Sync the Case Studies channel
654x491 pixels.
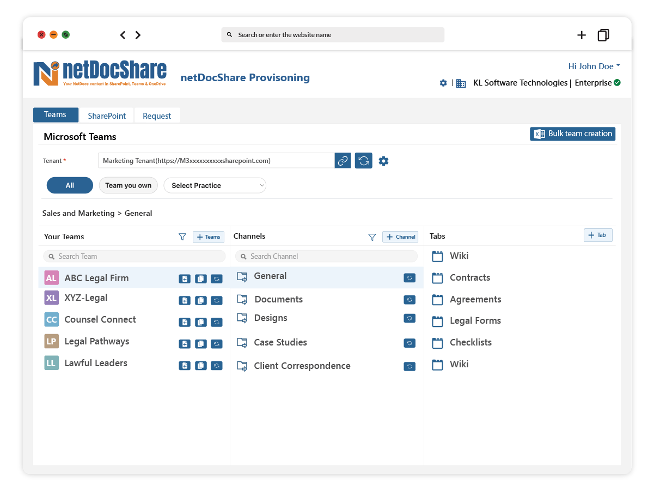(409, 343)
